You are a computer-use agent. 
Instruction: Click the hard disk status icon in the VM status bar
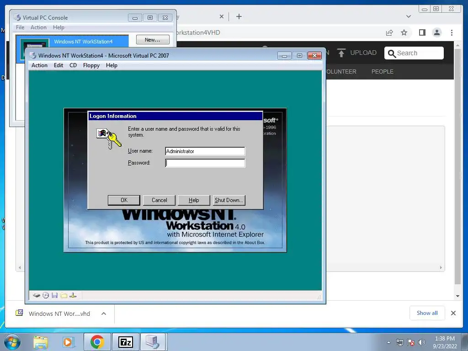(x=37, y=295)
